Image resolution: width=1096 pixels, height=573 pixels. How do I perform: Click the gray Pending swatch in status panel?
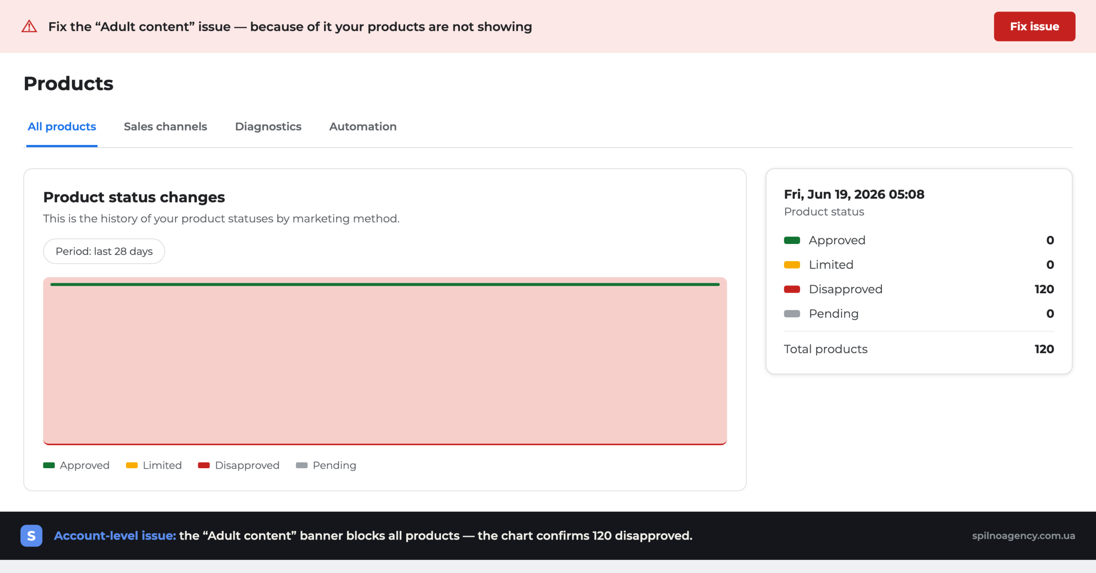click(x=792, y=314)
